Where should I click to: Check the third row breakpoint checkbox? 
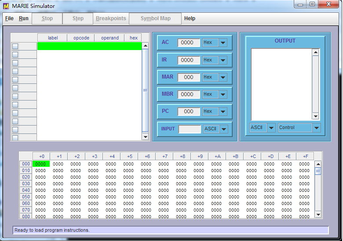pos(15,63)
